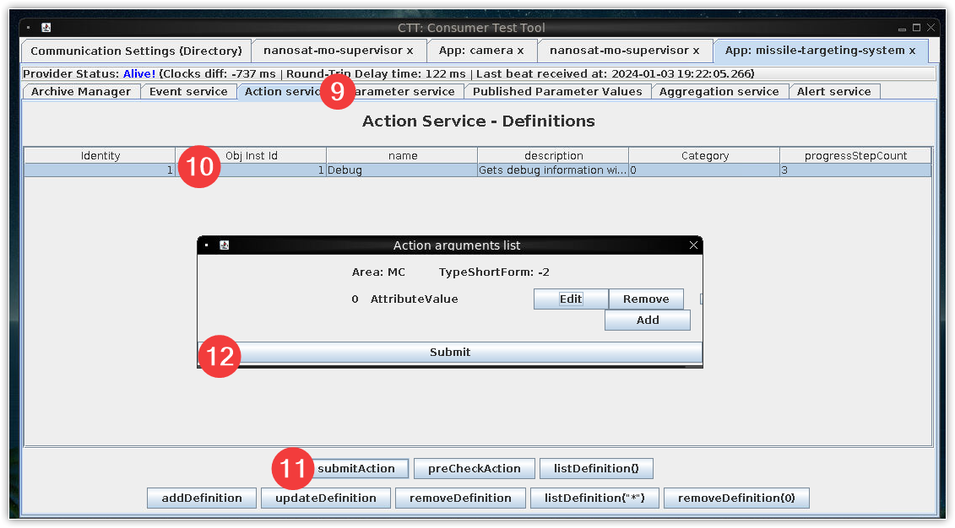
Task: Click the preCheckAction button
Action: (474, 468)
